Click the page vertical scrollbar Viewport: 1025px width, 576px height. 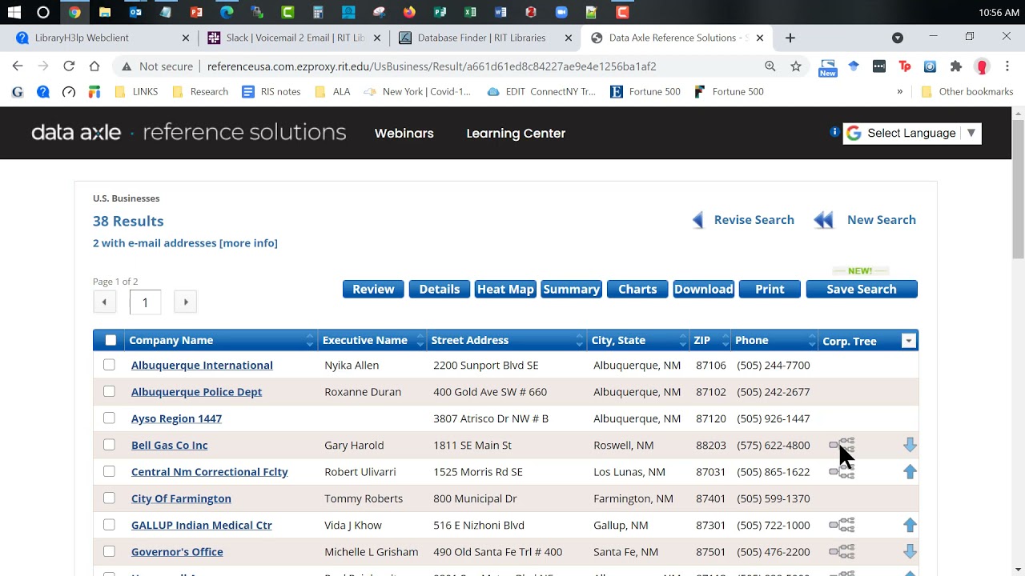click(1018, 190)
